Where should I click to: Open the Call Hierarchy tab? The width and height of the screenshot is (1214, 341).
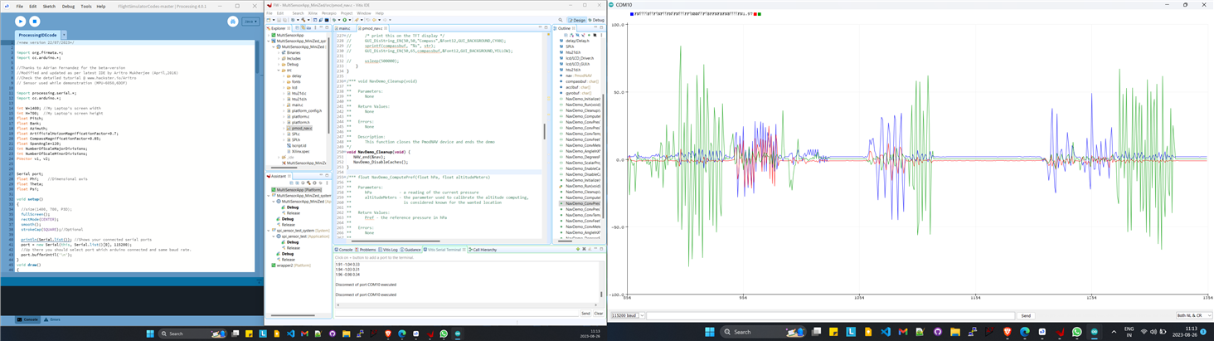483,249
